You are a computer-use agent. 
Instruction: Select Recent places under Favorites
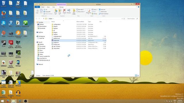tap(42, 26)
